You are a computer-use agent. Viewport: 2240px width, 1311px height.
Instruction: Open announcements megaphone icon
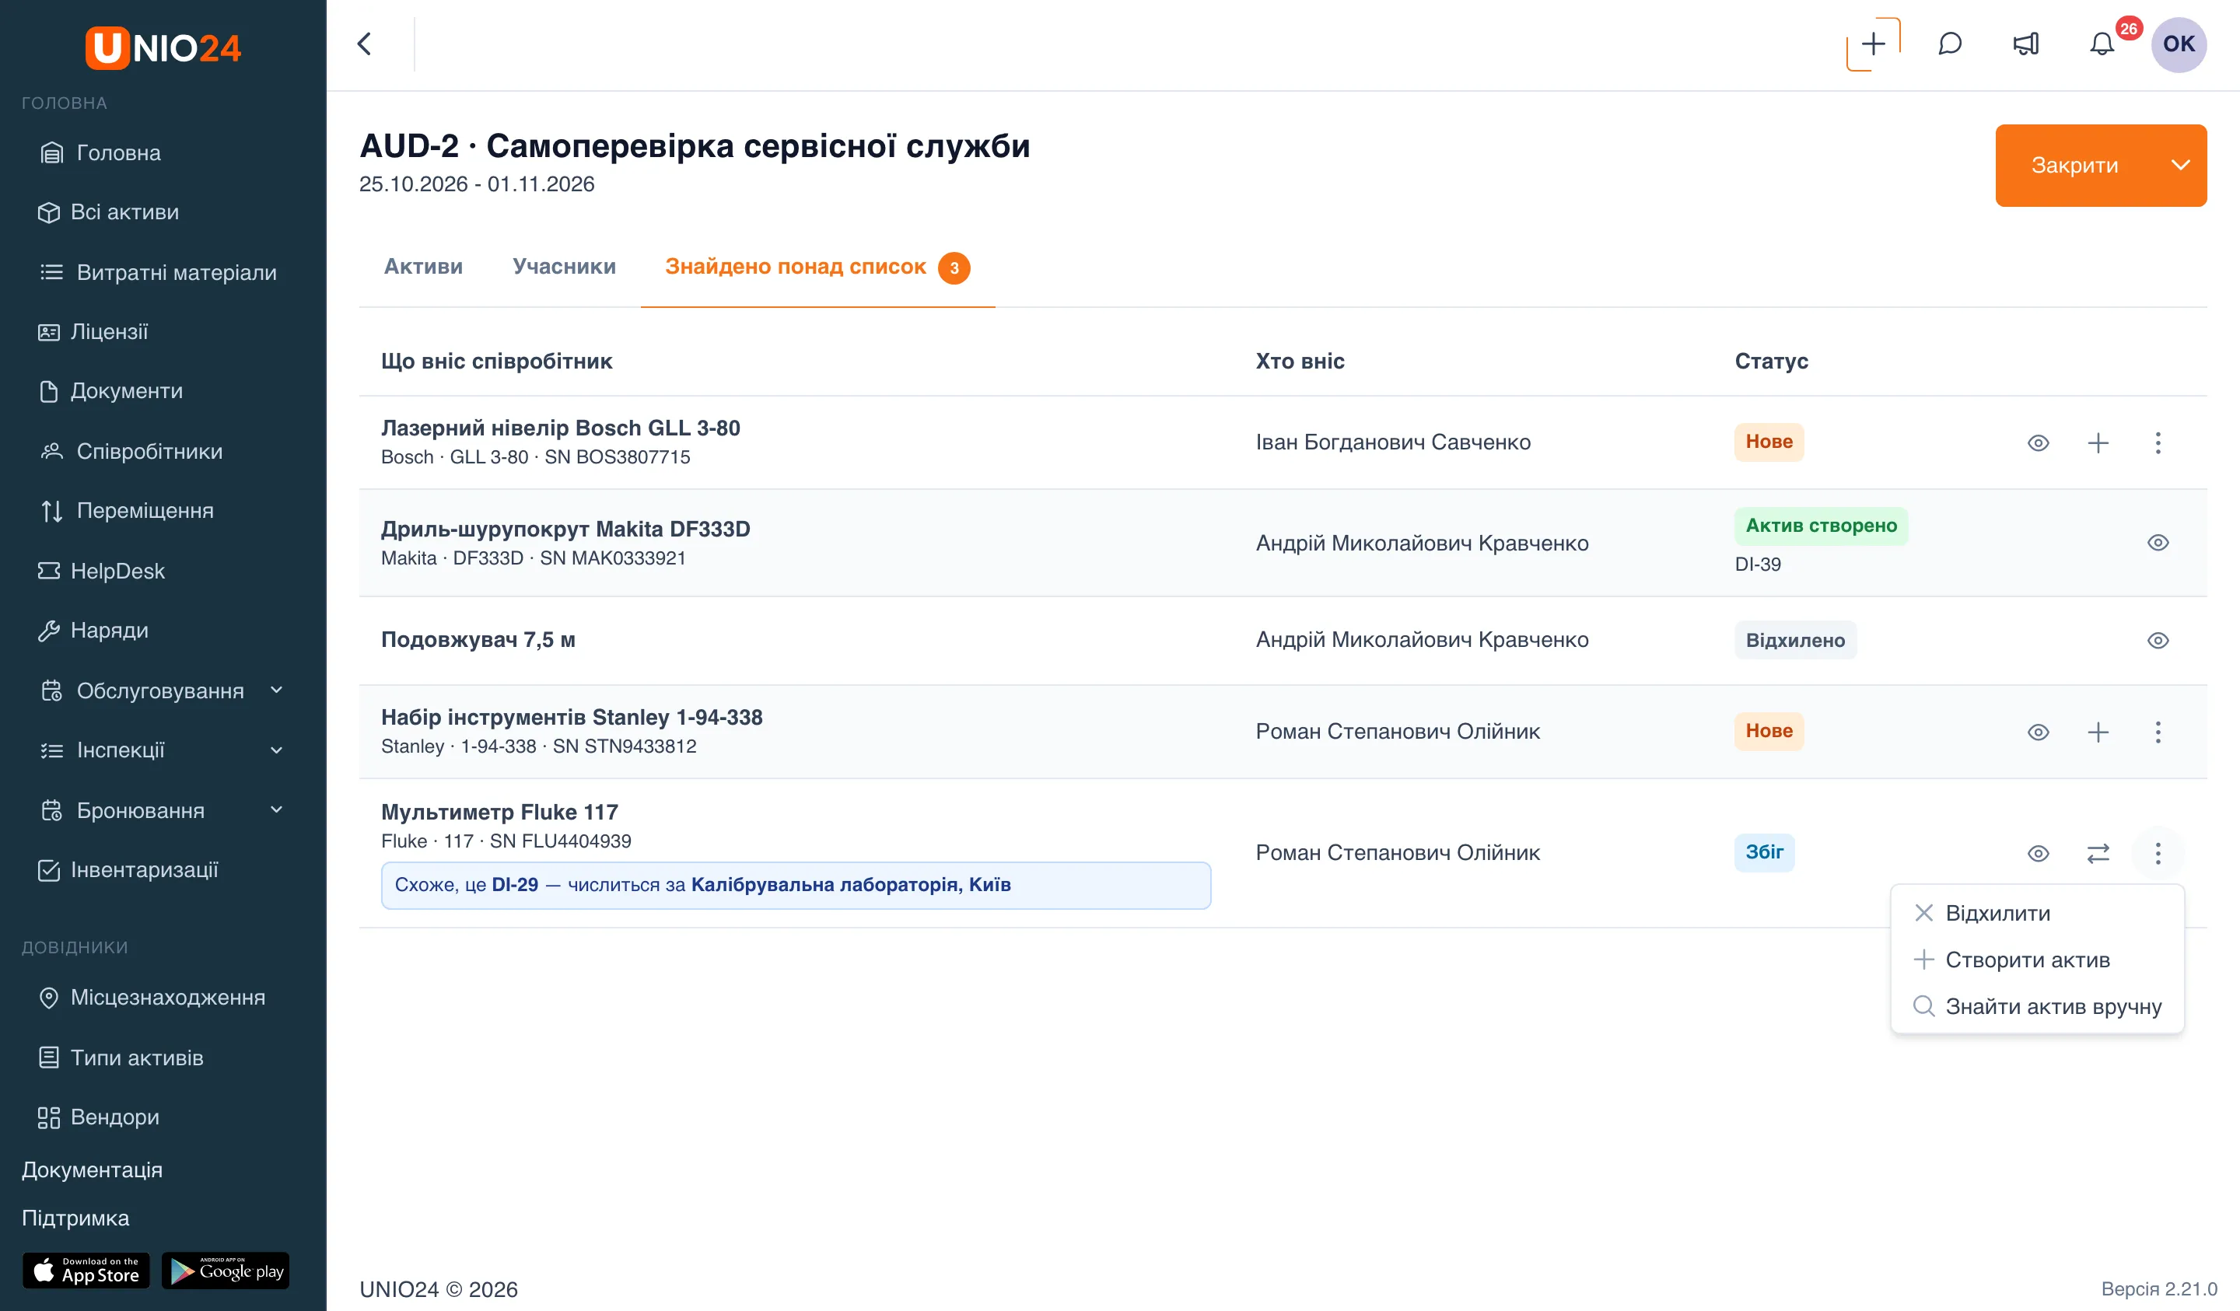(x=2026, y=44)
